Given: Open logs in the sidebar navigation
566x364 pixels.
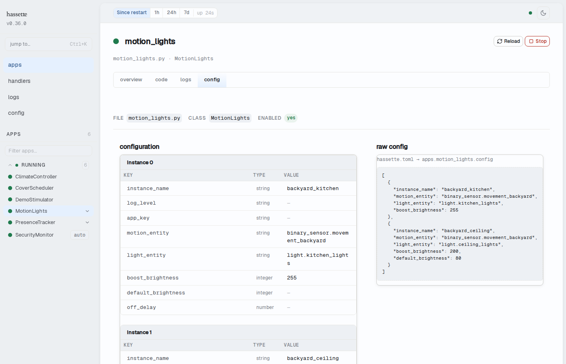Looking at the screenshot, I should (49, 97).
